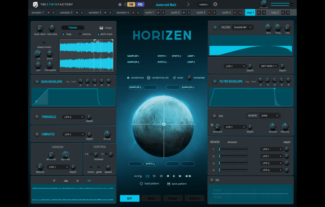This screenshot has height=207, width=325.
Task: Click the loop marker icon on waveform
Action: (x=97, y=41)
